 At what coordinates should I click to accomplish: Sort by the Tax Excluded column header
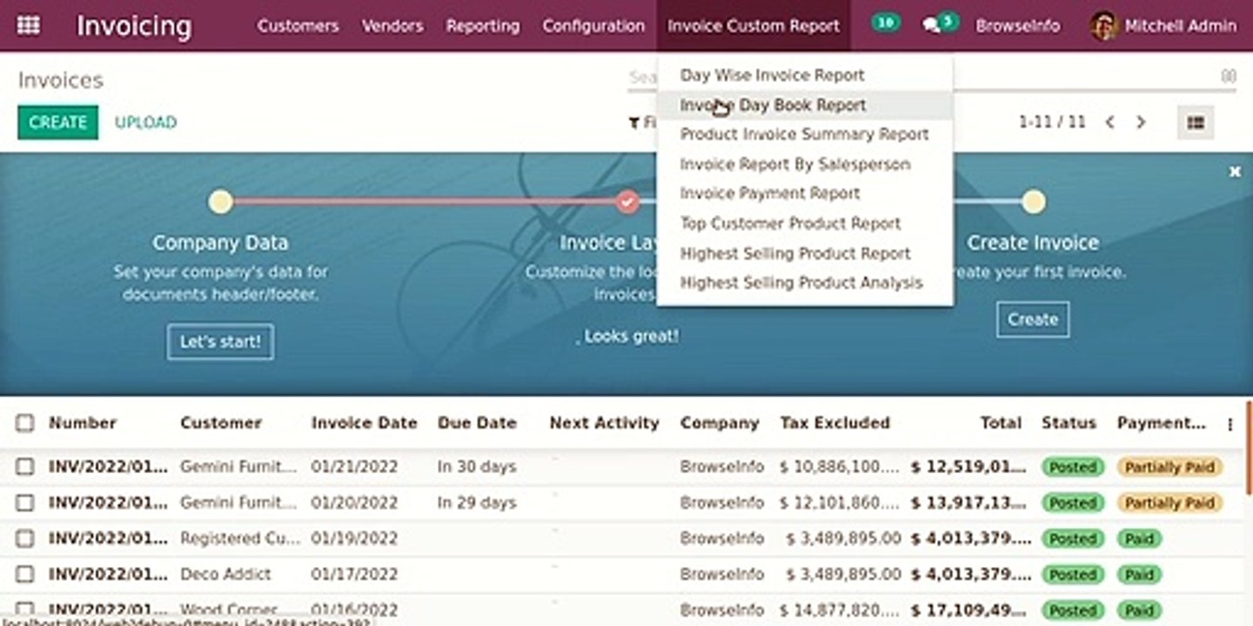pos(834,423)
